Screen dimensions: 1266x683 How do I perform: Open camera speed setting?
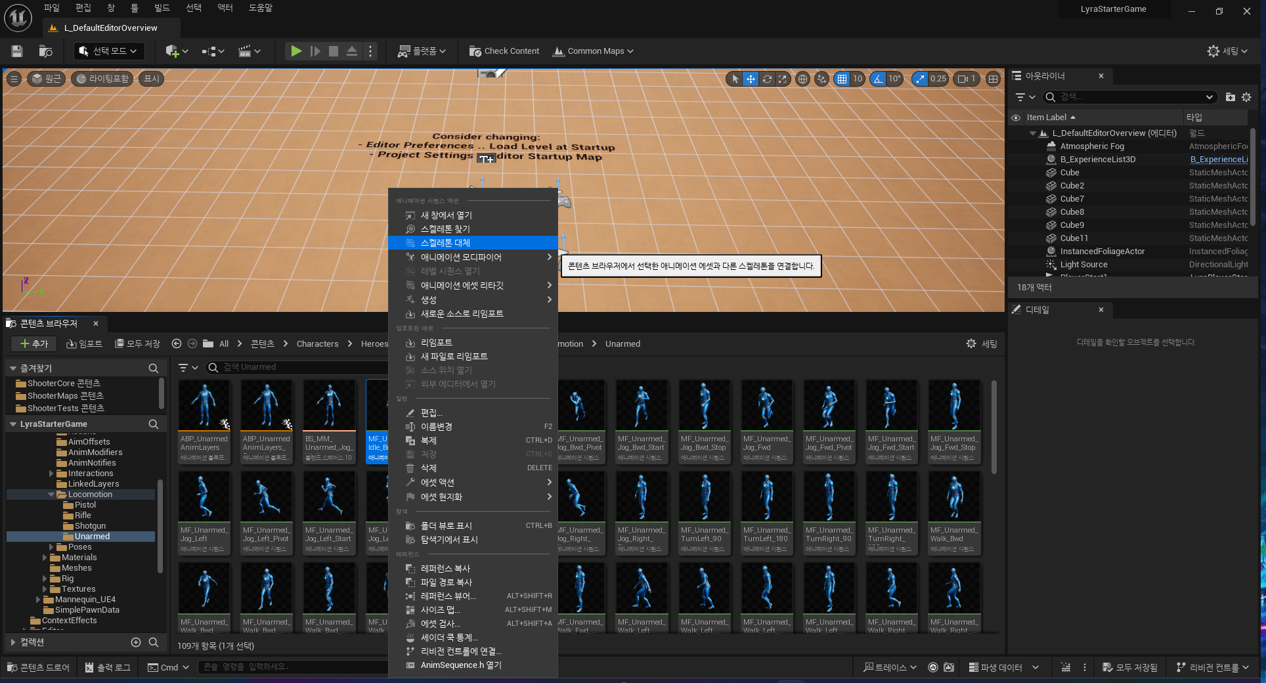pos(967,79)
